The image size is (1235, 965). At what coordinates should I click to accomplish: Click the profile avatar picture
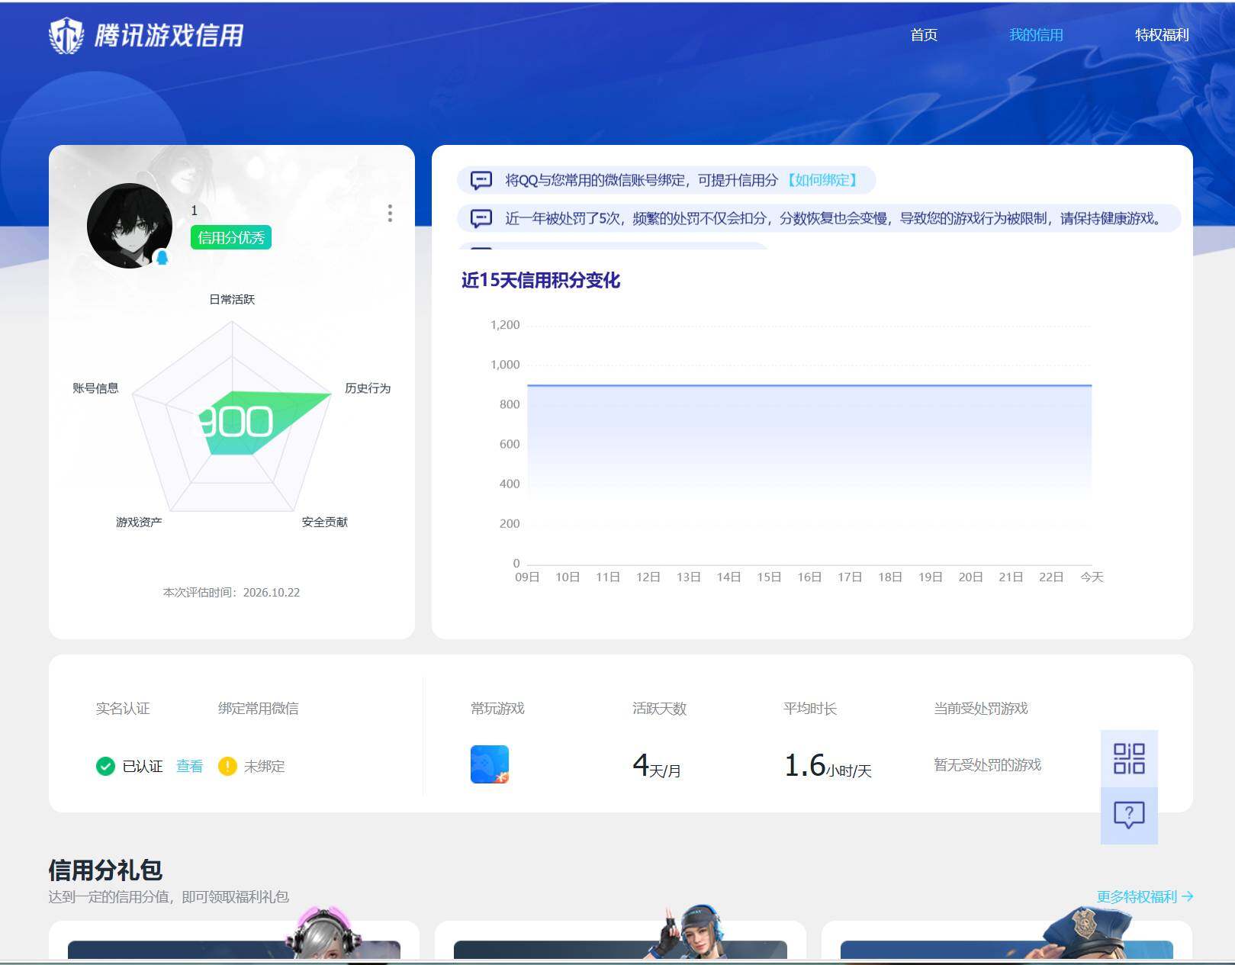click(x=130, y=226)
